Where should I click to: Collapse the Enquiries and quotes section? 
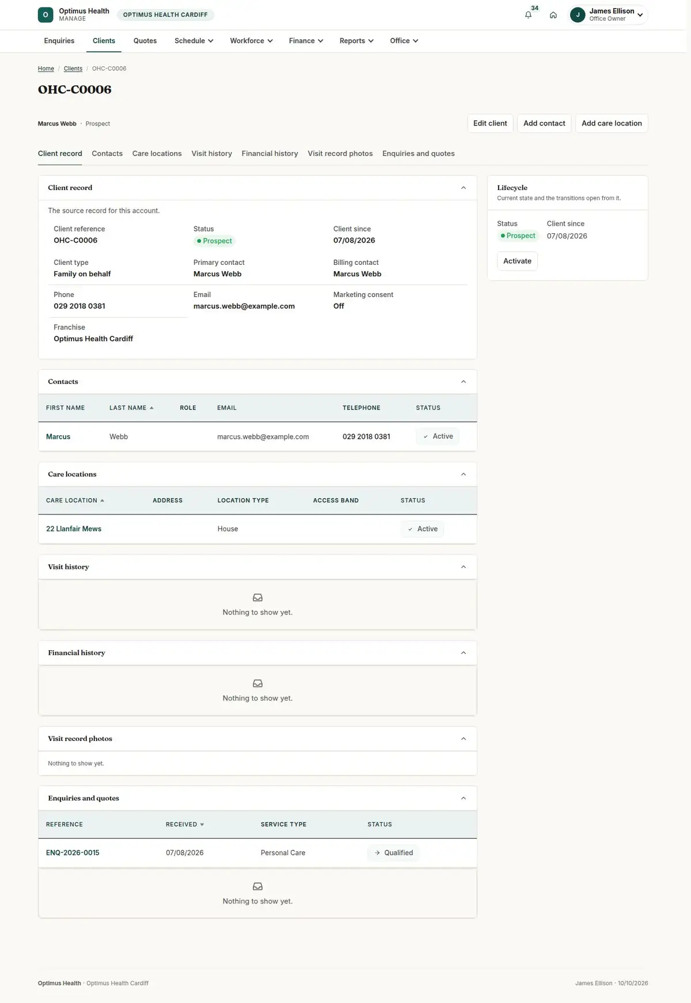click(464, 798)
